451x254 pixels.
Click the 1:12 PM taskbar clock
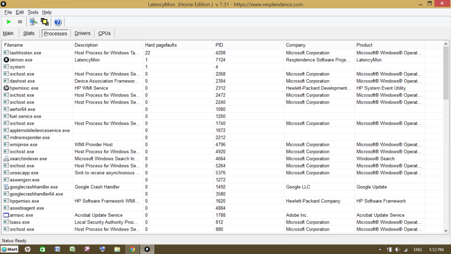(x=436, y=249)
